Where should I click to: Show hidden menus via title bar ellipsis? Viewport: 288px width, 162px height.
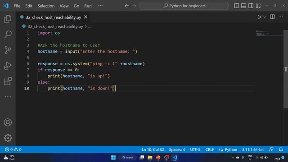pos(100,6)
